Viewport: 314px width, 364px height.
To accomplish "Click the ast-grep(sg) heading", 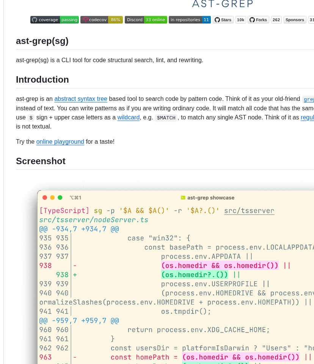I will tap(42, 41).
